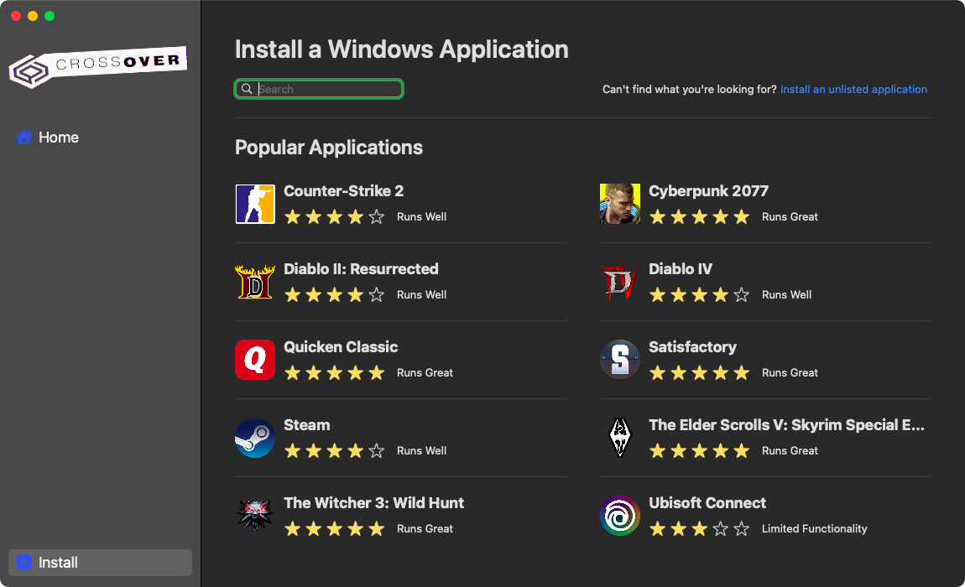Click the CrossOver logo in sidebar

click(97, 66)
